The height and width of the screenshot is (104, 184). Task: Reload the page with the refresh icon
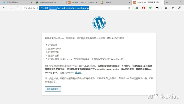click(x=18, y=8)
